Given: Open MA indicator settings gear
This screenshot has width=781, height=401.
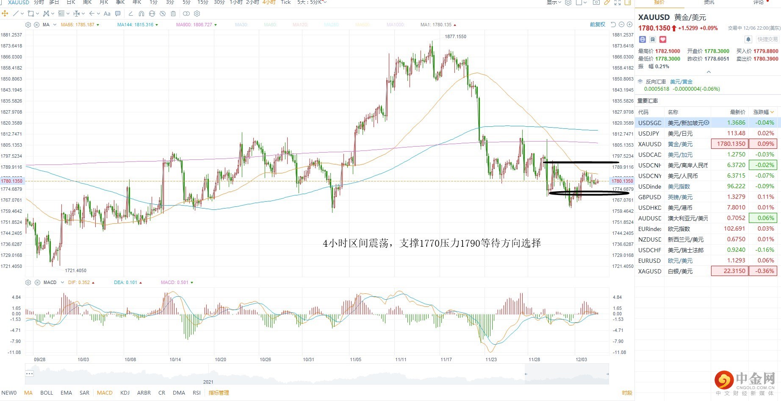Looking at the screenshot, I should (x=28, y=25).
